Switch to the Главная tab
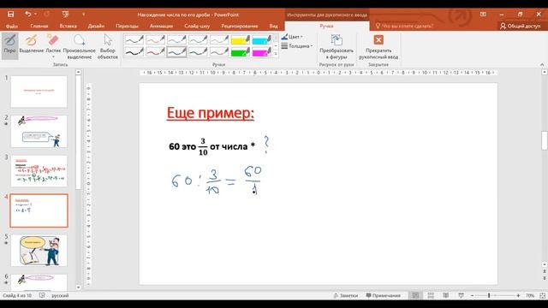The width and height of the screenshot is (548, 308). tap(39, 27)
